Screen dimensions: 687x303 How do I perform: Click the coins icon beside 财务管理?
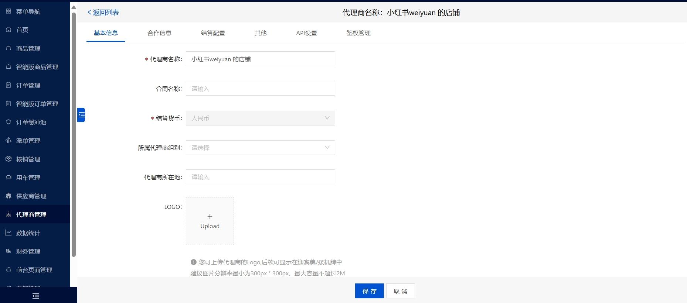8,251
